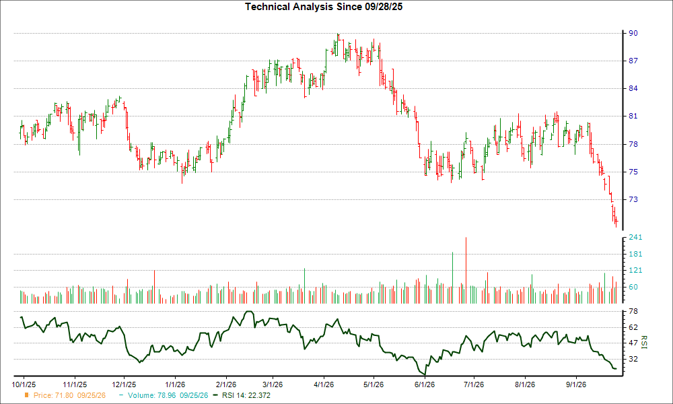Click the 241 volume axis label
This screenshot has width=673, height=404.
[x=635, y=238]
